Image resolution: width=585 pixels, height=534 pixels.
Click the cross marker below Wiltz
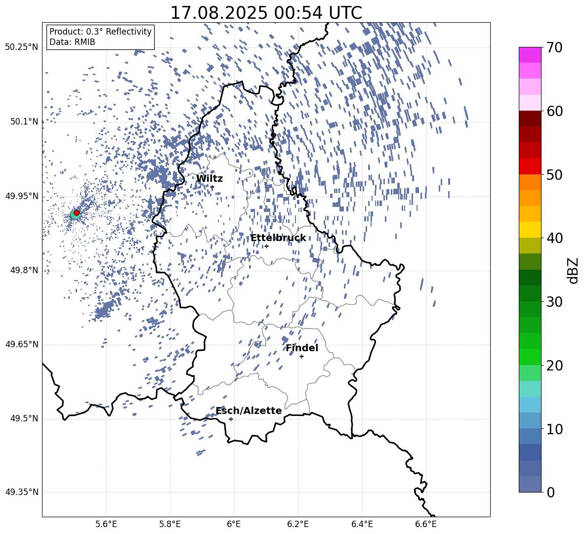tap(212, 187)
